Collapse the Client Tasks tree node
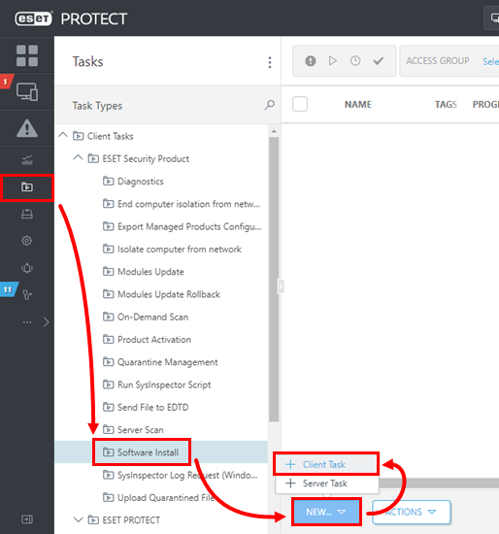The height and width of the screenshot is (534, 499). pos(63,135)
